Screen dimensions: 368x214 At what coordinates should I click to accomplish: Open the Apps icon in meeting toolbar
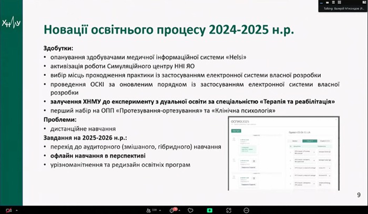coord(229,210)
